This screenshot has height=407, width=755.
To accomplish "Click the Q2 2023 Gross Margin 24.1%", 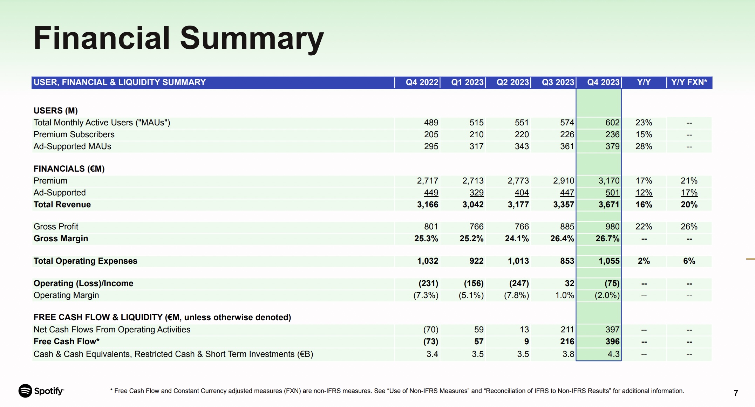I will 517,239.
